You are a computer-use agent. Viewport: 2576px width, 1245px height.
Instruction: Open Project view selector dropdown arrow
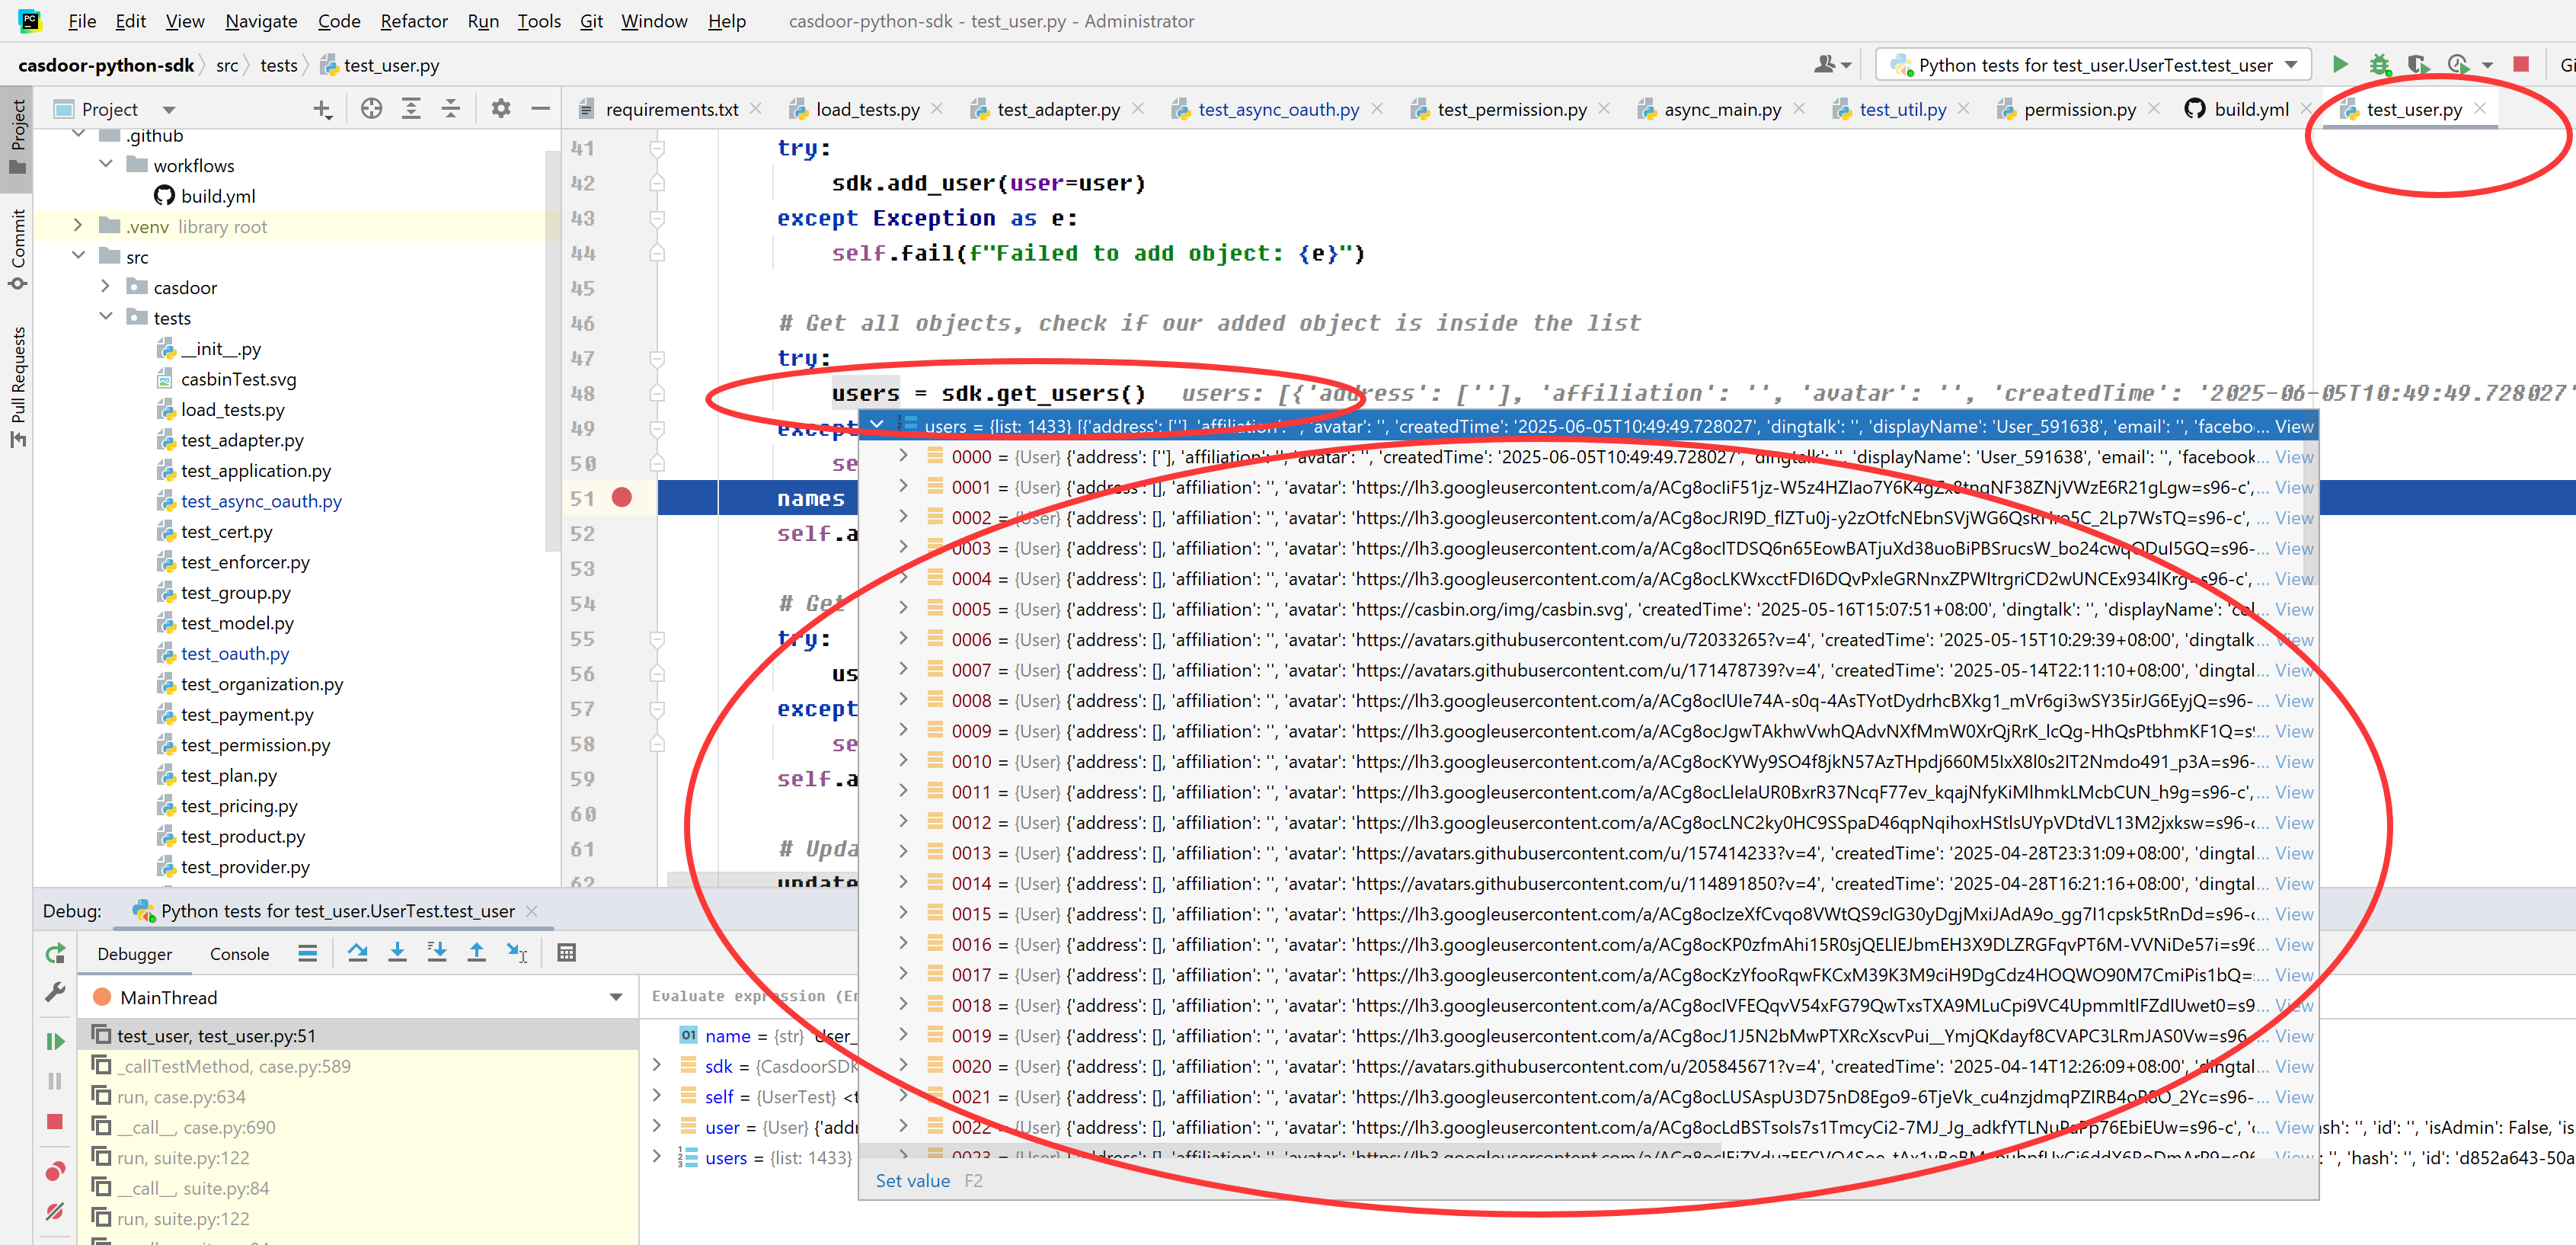pyautogui.click(x=168, y=110)
